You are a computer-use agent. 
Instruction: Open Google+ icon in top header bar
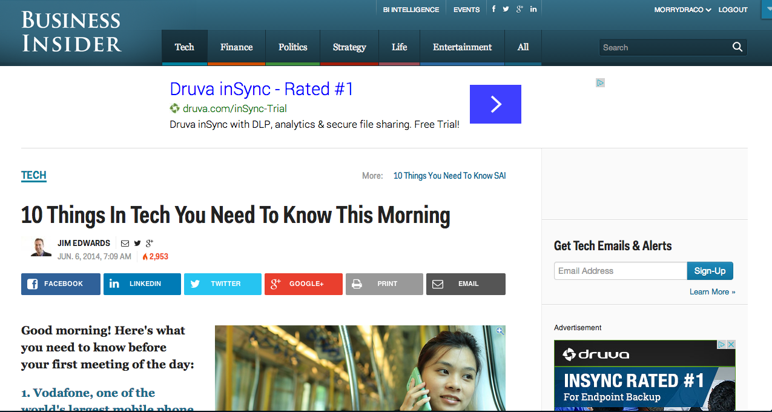coord(520,9)
